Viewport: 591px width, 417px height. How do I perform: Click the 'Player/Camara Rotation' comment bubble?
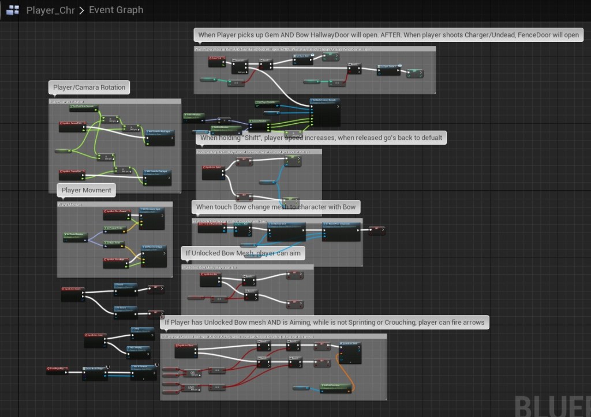click(89, 88)
